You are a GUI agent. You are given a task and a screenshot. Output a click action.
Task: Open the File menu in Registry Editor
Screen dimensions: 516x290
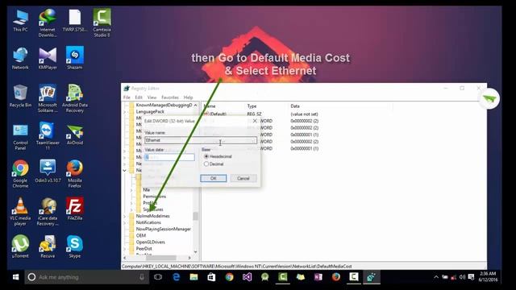pyautogui.click(x=127, y=97)
